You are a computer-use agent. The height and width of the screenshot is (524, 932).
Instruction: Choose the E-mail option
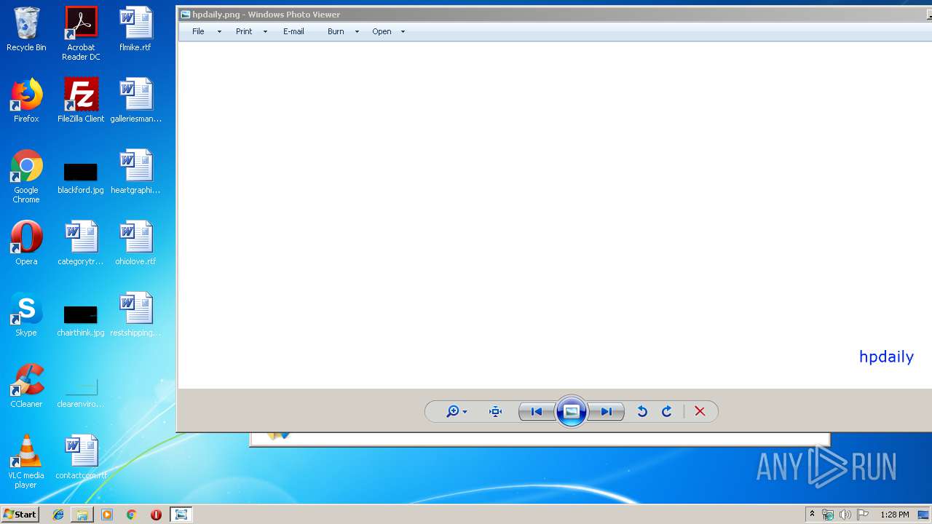pos(293,31)
